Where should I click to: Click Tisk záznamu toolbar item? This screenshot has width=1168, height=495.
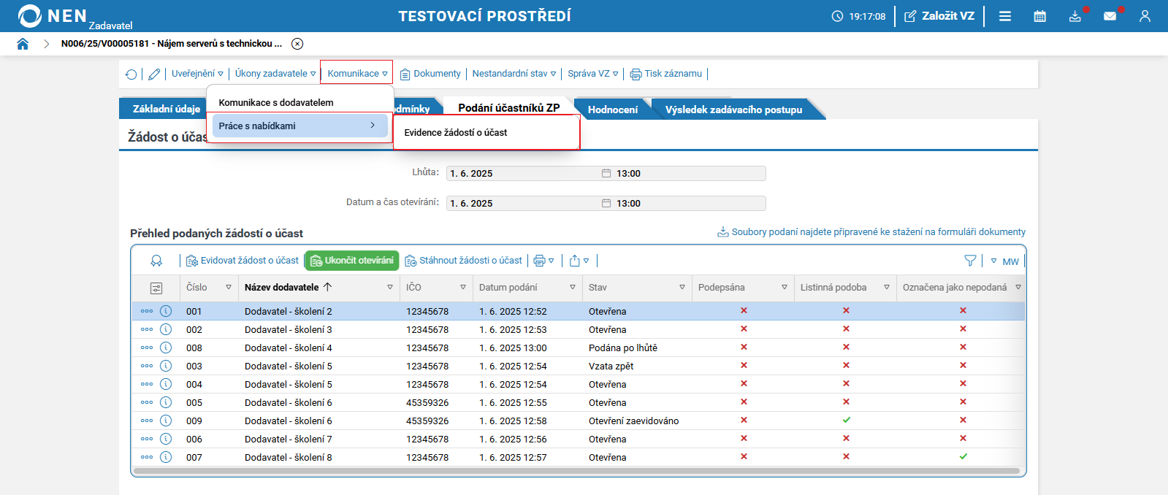pos(665,74)
